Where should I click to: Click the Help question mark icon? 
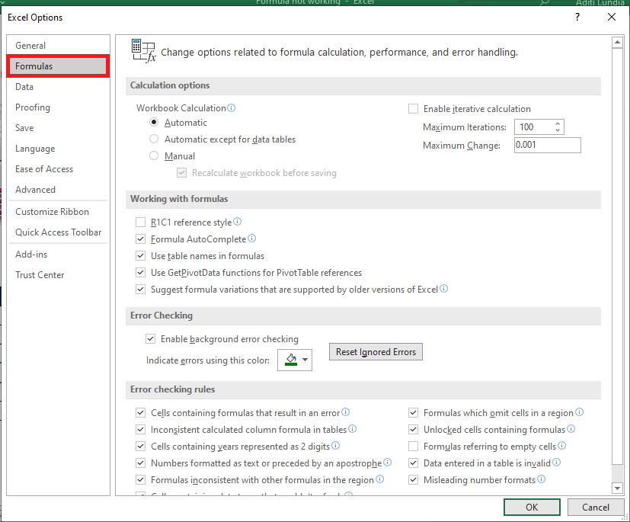coord(577,17)
